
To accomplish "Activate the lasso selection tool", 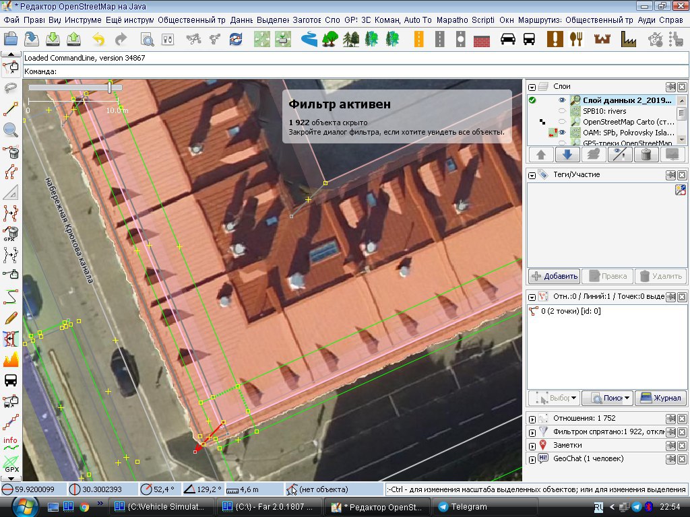I will [11, 88].
